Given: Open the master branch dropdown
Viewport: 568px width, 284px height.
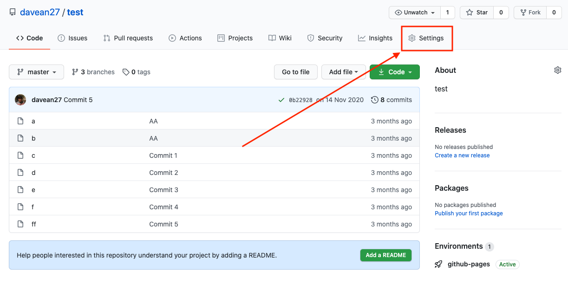Looking at the screenshot, I should 37,72.
